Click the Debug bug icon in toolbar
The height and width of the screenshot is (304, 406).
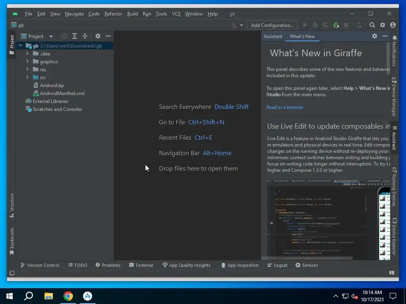[x=315, y=25]
